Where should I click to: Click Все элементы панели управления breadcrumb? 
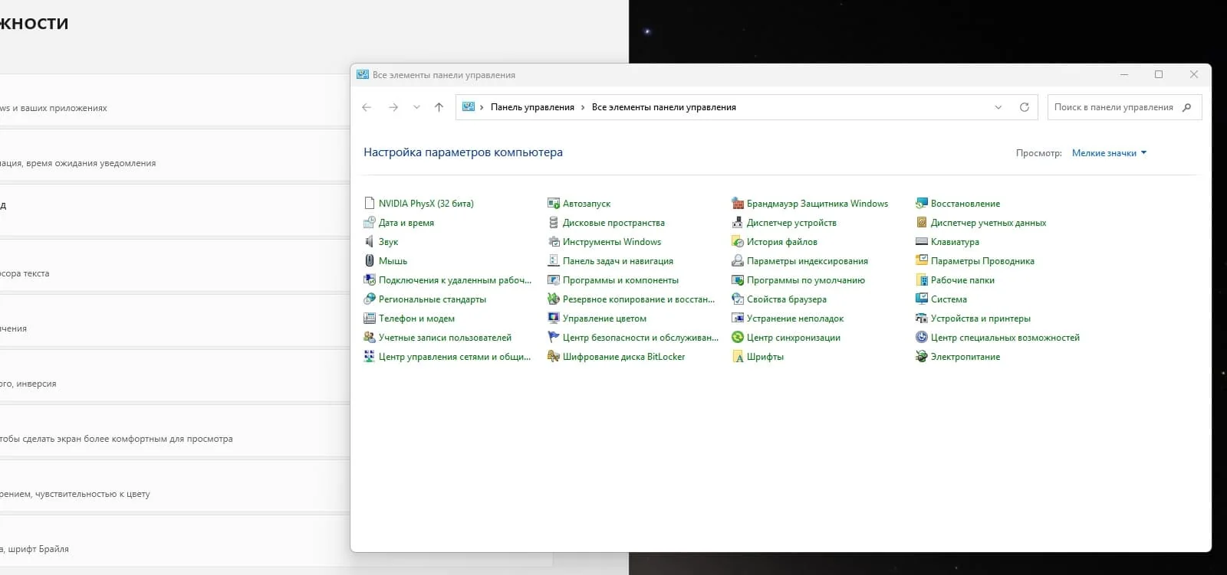(663, 107)
